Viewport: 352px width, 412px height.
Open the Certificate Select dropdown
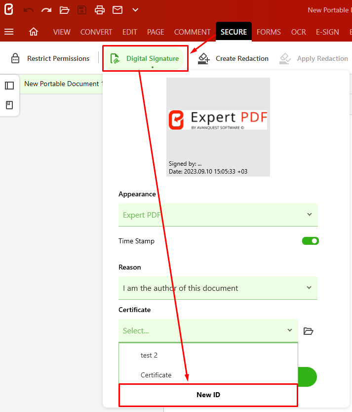(x=208, y=330)
